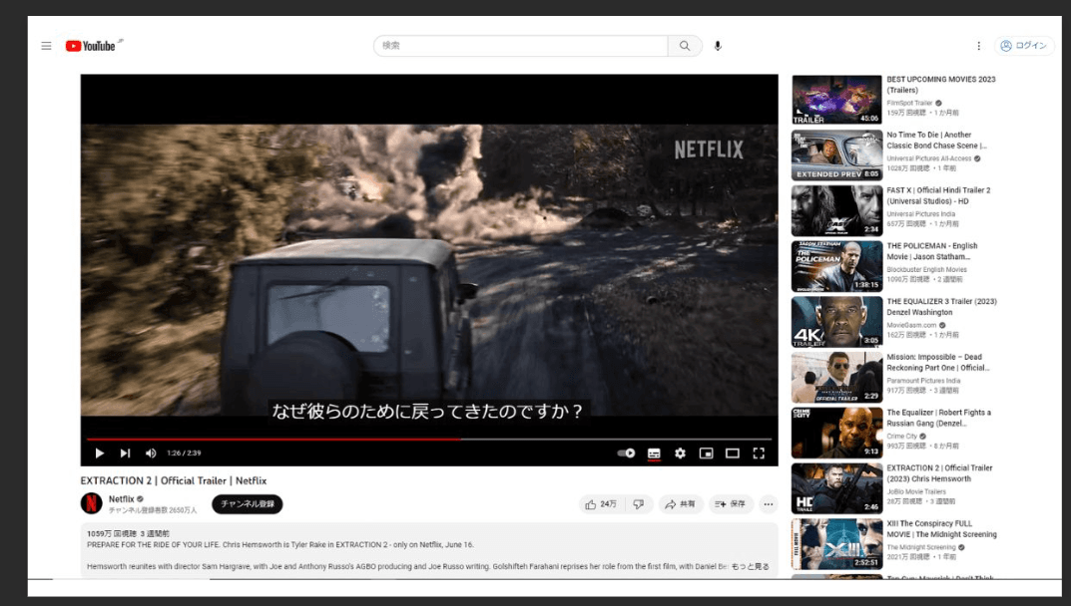This screenshot has width=1071, height=606.
Task: Click the Crime City channel name
Action: [901, 437]
